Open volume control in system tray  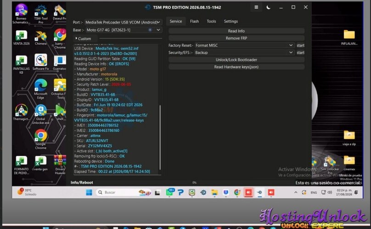click(330, 192)
